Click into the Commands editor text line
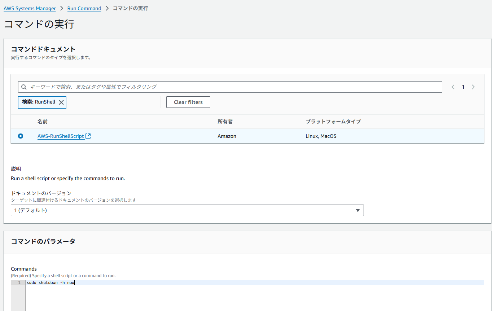The width and height of the screenshot is (492, 311). 252,282
